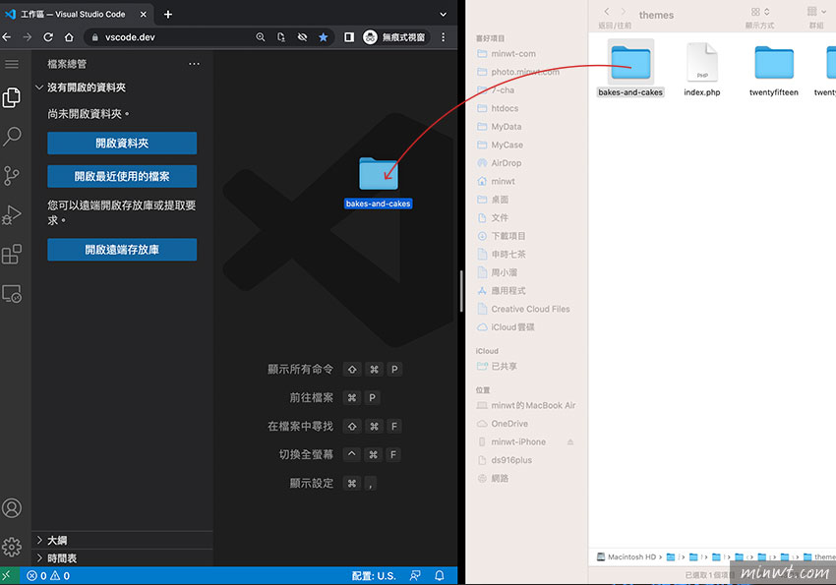Open explorer panel more actions menu

pyautogui.click(x=194, y=64)
